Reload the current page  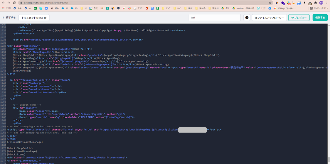pos(14,3)
